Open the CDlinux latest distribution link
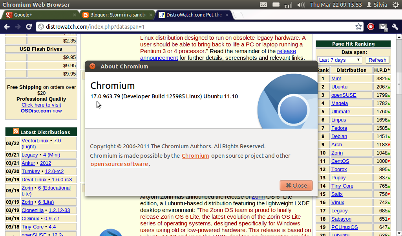 click(x=30, y=219)
